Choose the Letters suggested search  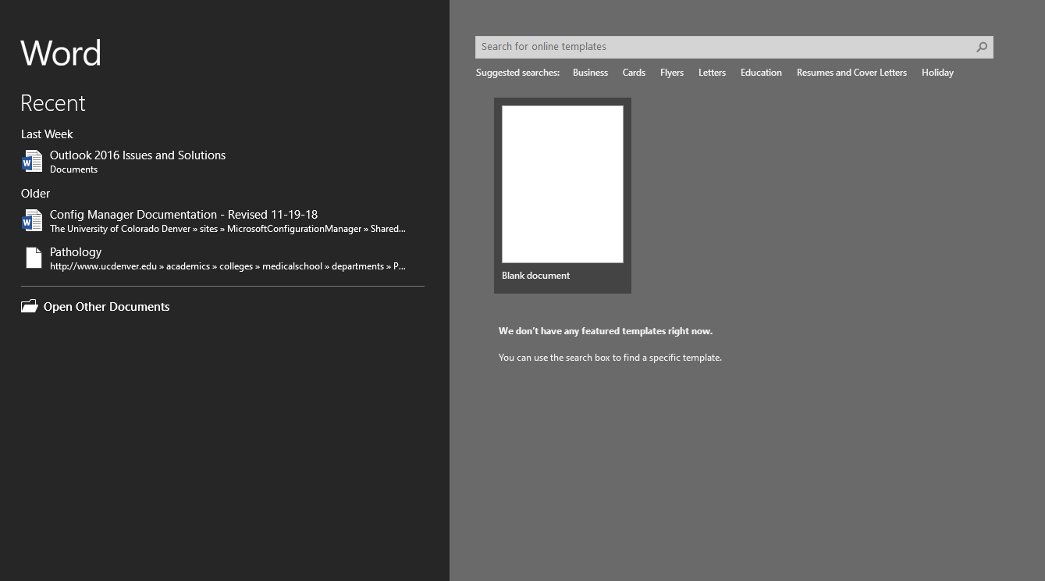click(712, 73)
